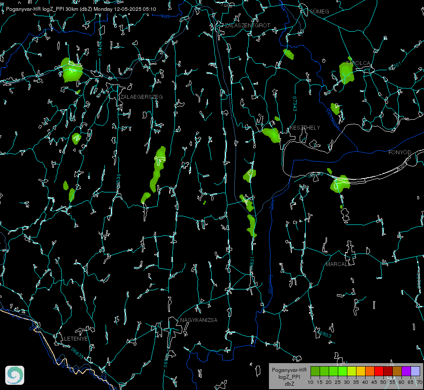This screenshot has height=390, width=424.
Task: Click the 35–40 dBZ yellow swatch
Action: coord(361,371)
